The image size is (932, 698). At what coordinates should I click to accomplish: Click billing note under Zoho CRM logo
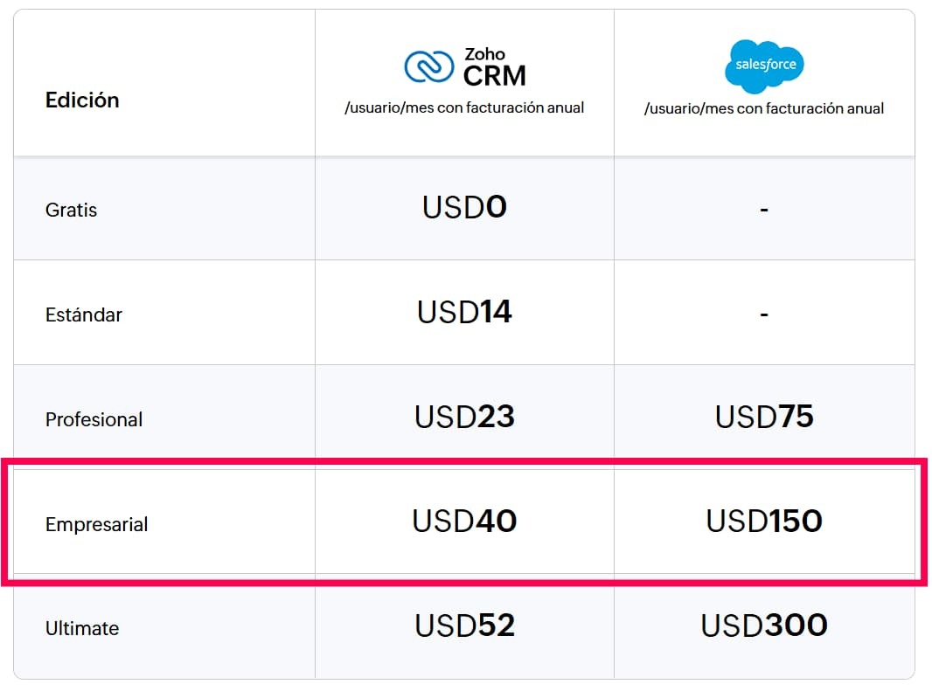click(x=464, y=107)
